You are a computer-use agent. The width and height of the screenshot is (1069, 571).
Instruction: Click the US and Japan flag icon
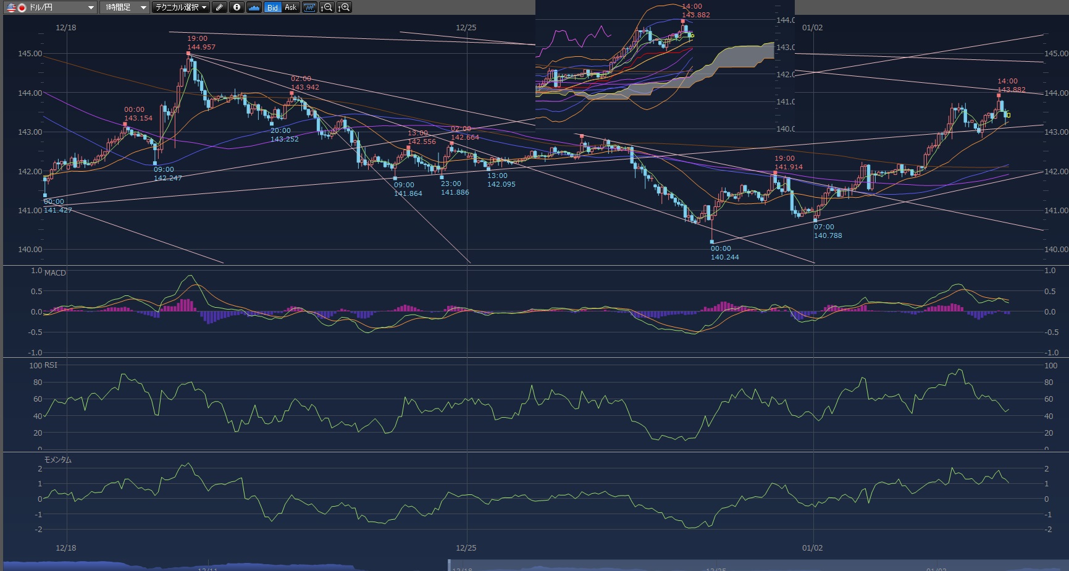(16, 7)
